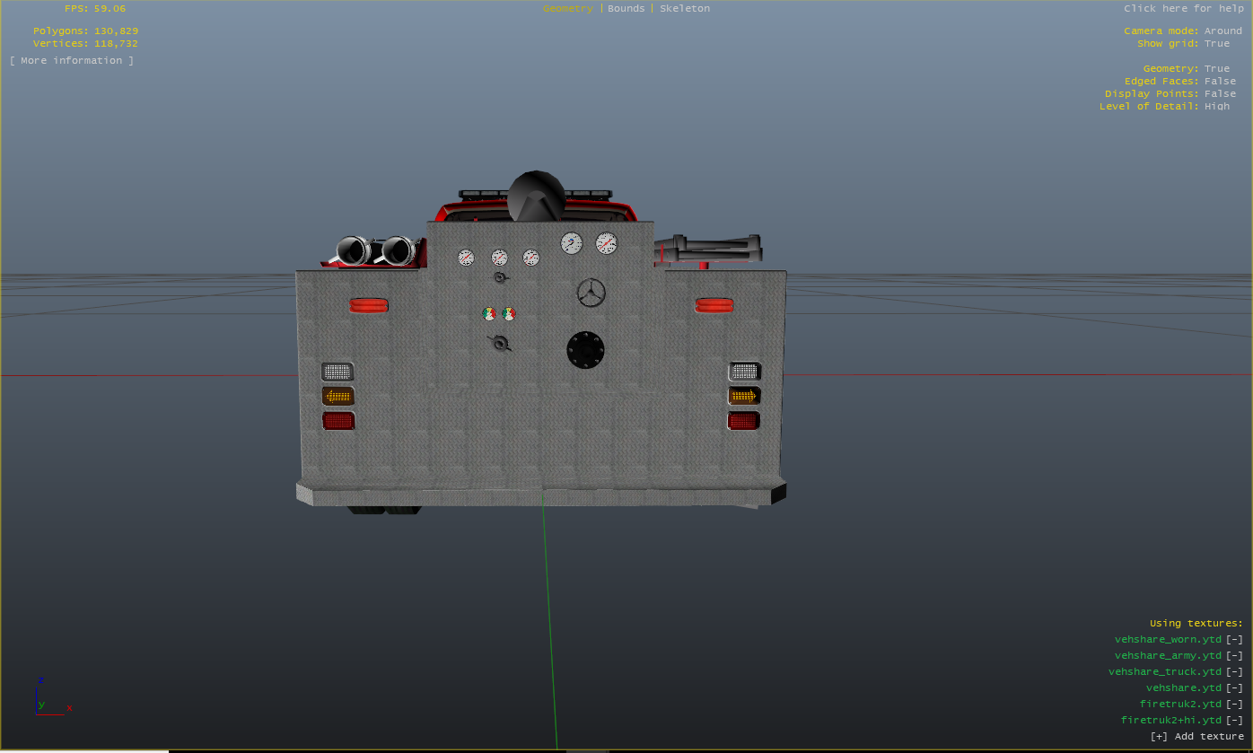Screen dimensions: 1253x753
Task: Turn on Display Points option
Action: coord(1220,93)
